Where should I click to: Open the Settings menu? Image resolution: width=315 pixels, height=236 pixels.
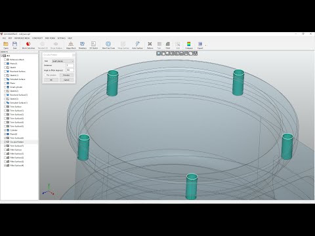point(62,38)
